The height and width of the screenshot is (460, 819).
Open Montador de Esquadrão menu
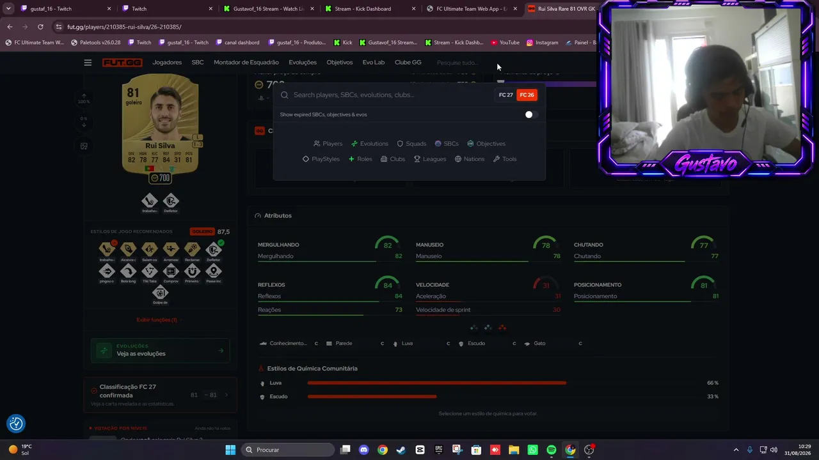246,63
